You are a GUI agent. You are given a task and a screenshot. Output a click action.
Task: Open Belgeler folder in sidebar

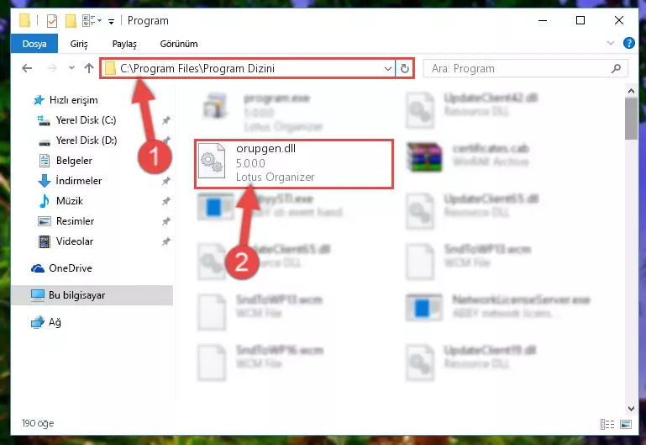[x=74, y=161]
